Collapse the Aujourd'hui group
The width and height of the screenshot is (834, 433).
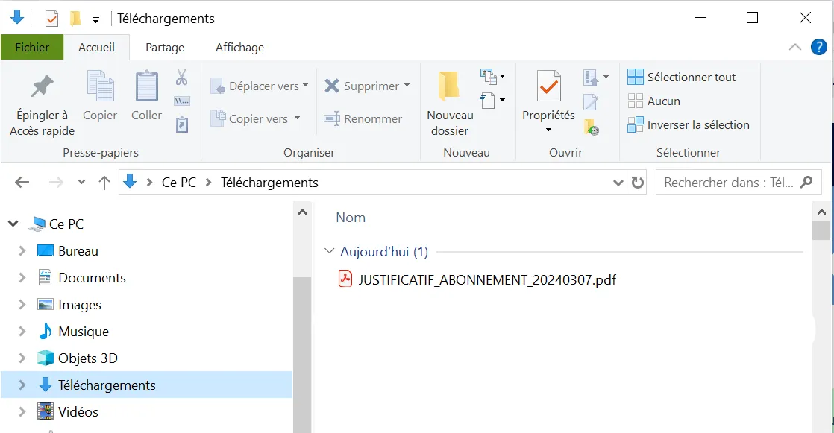(329, 250)
